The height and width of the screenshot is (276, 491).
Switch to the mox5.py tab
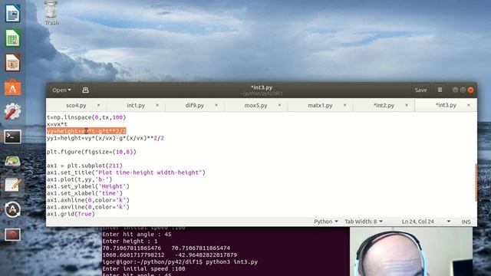[x=255, y=106]
